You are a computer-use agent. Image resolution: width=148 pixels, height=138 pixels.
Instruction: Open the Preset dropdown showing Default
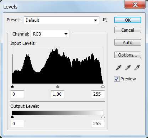pyautogui.click(x=62, y=20)
